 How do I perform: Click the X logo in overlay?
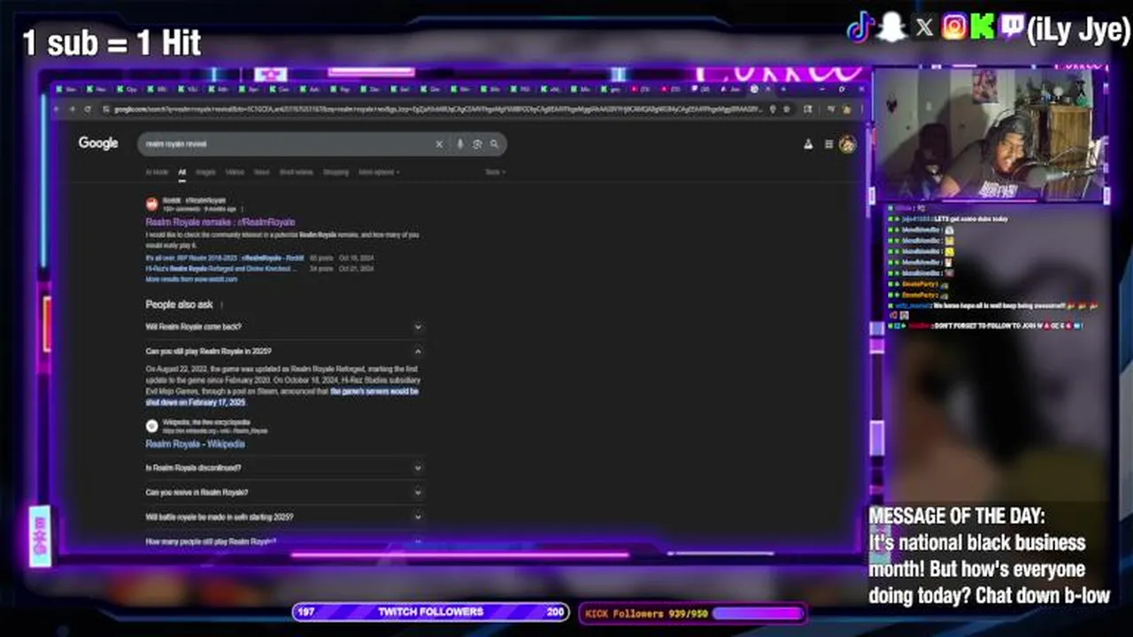click(924, 28)
